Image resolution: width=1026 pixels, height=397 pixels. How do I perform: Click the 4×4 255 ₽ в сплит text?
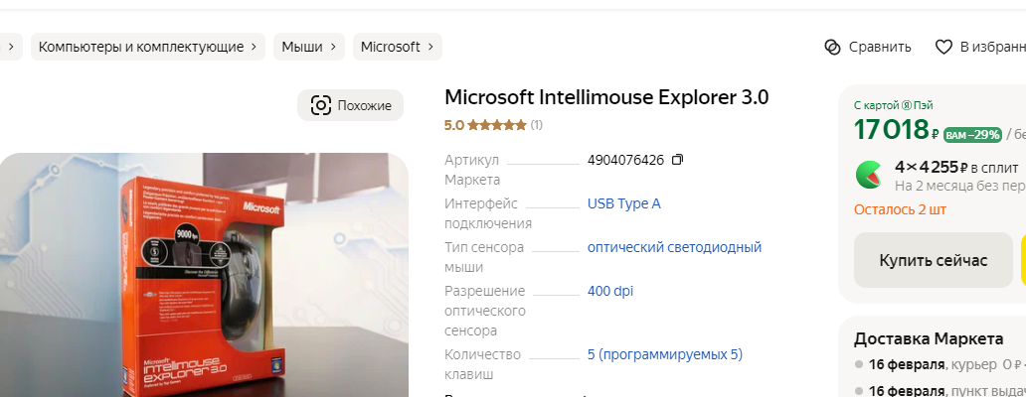point(956,167)
